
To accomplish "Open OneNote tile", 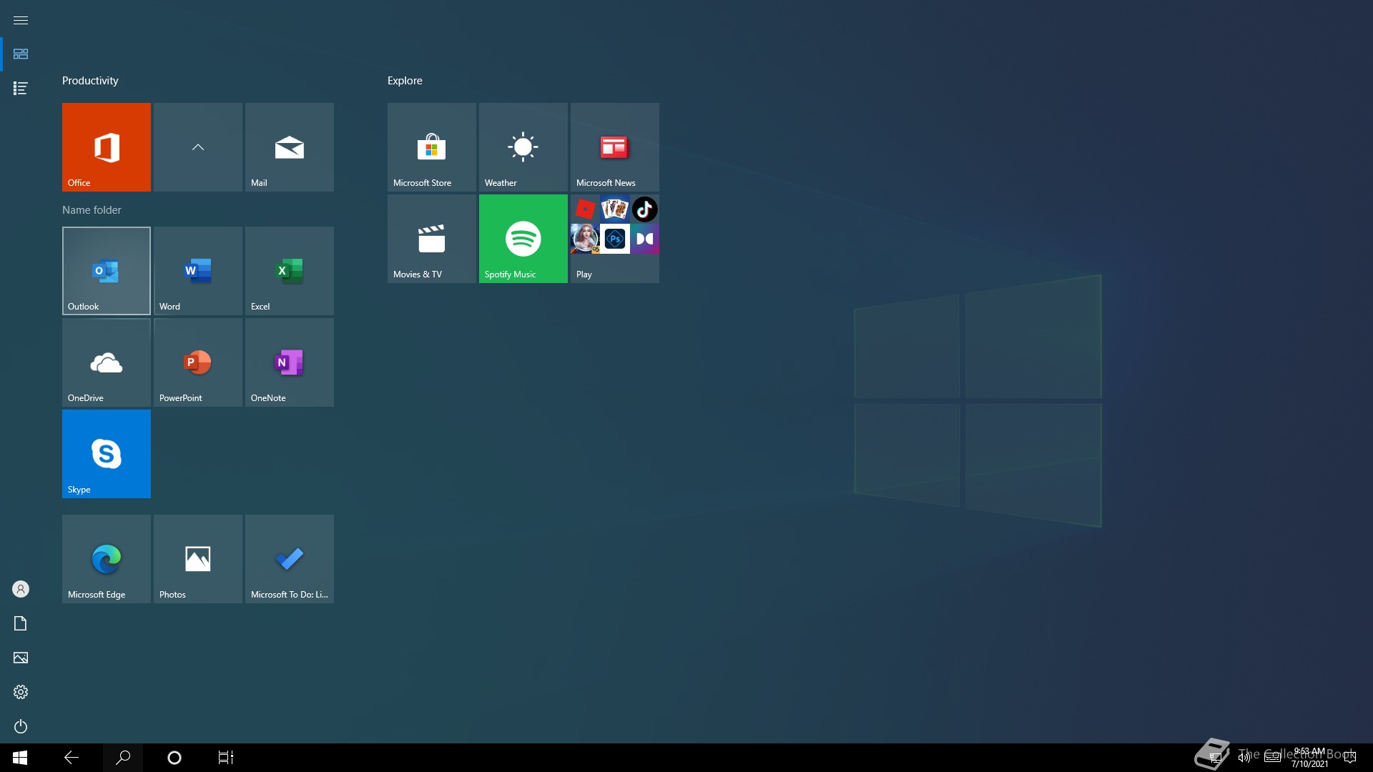I will tap(290, 362).
